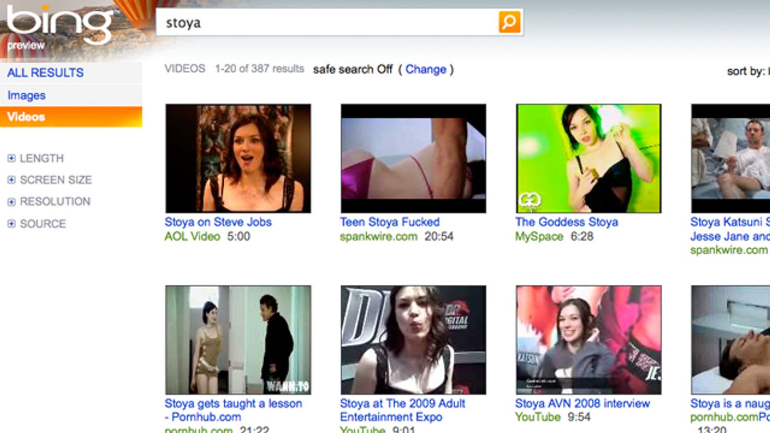Click the VIDEOS heading text
770x433 pixels.
pos(185,69)
